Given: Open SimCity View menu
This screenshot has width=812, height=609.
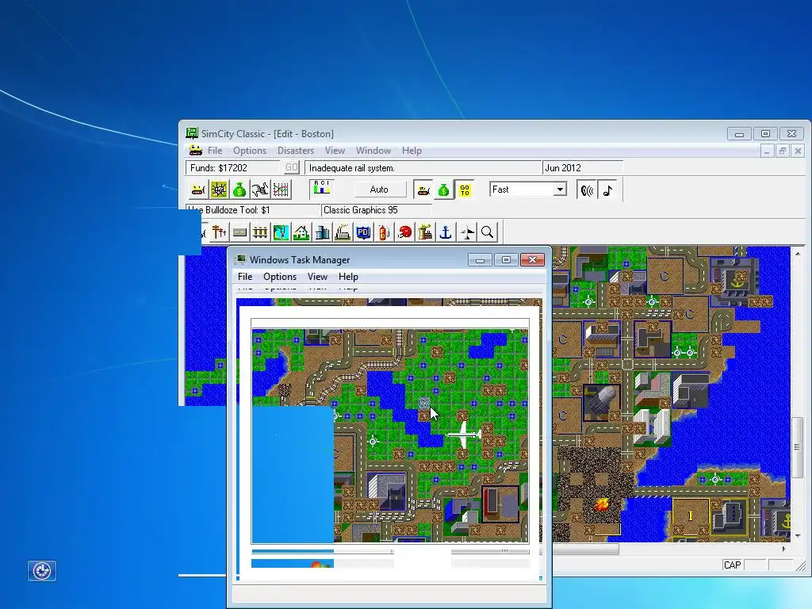Looking at the screenshot, I should tap(335, 150).
